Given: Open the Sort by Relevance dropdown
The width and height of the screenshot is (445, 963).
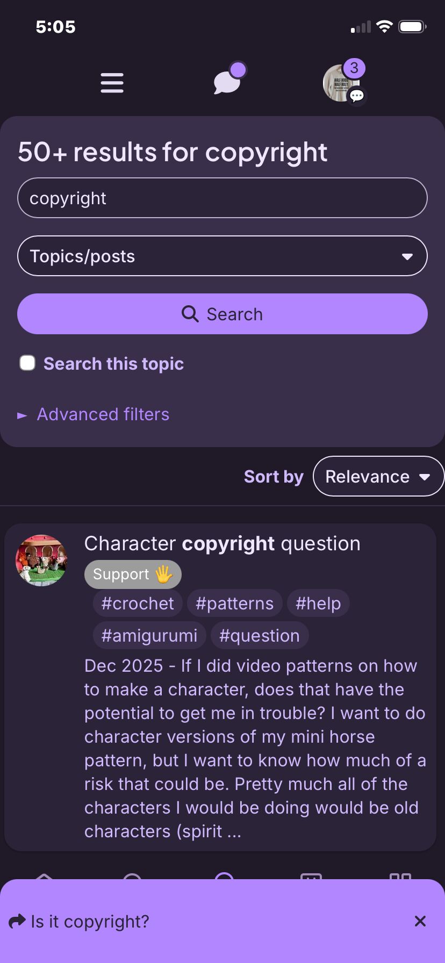Looking at the screenshot, I should tap(378, 476).
